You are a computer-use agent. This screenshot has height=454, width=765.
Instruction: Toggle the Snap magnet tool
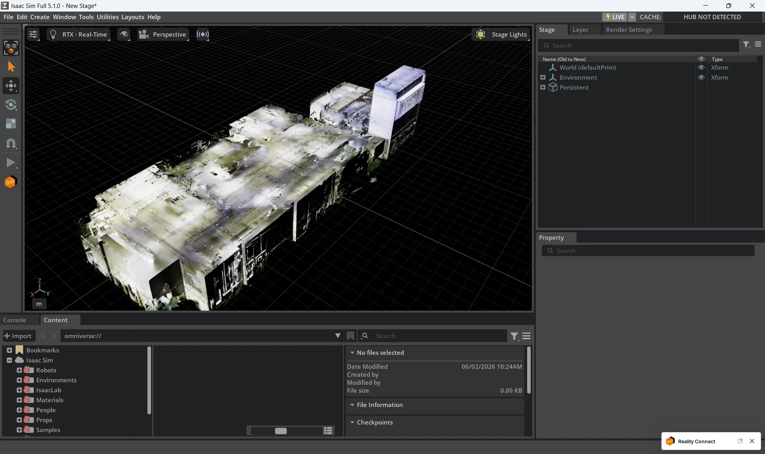click(x=11, y=143)
